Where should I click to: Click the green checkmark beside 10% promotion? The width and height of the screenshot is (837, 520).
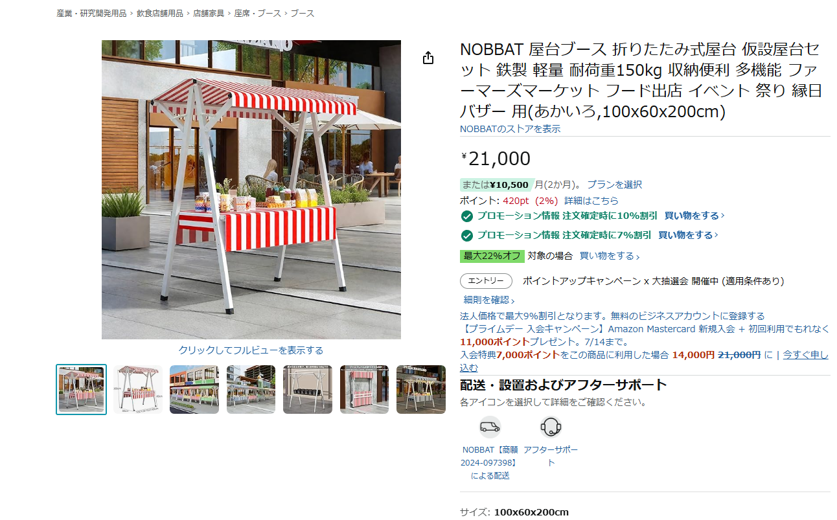466,216
